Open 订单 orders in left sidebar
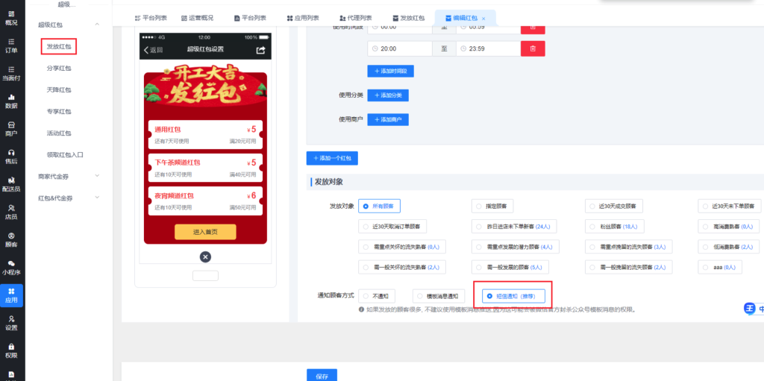The width and height of the screenshot is (764, 381). (x=11, y=45)
